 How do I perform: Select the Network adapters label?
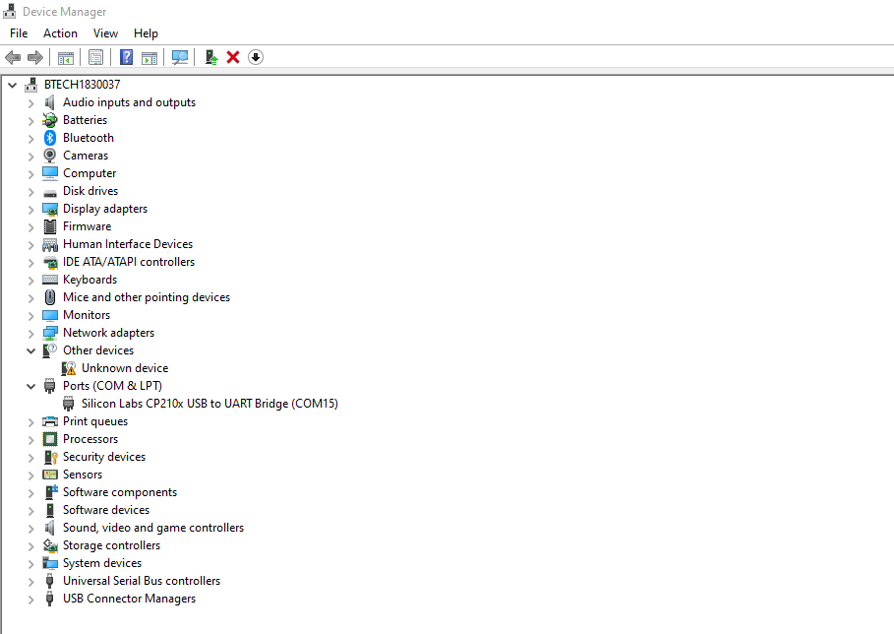(108, 333)
